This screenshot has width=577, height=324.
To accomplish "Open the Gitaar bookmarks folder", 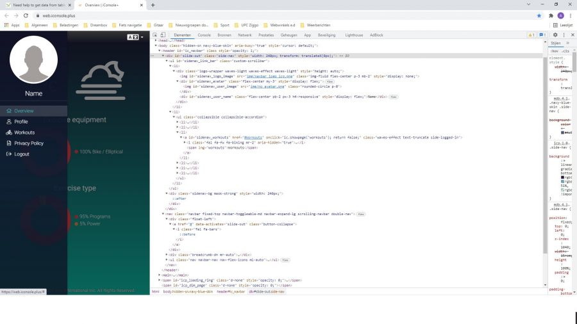I will (155, 25).
